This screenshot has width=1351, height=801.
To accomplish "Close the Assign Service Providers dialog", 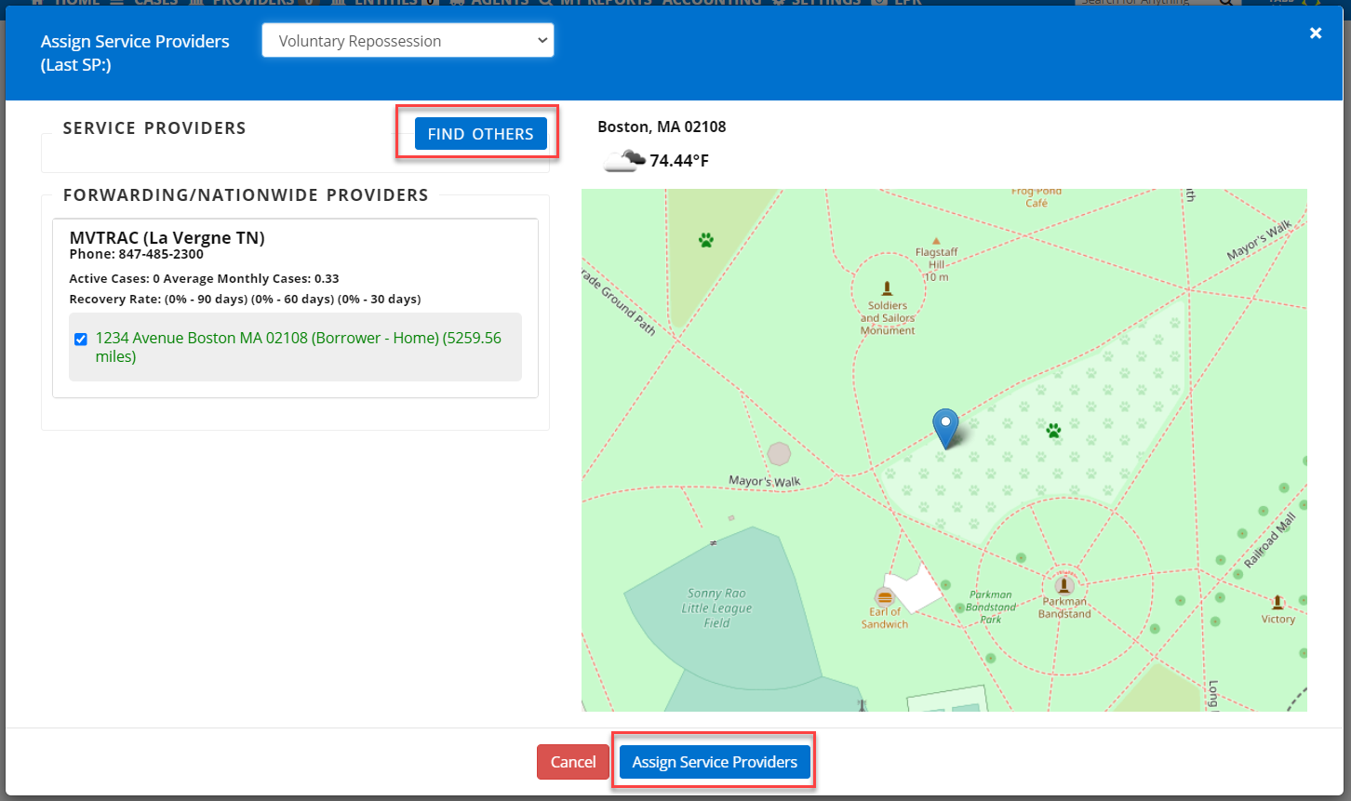I will click(1316, 33).
